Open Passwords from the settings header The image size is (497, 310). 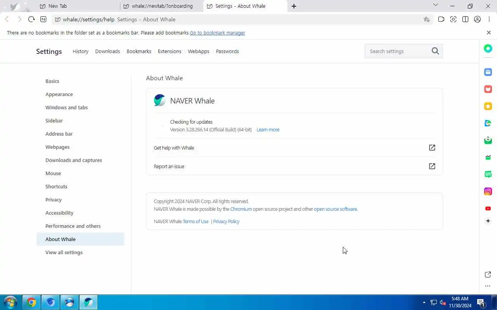pyautogui.click(x=227, y=51)
